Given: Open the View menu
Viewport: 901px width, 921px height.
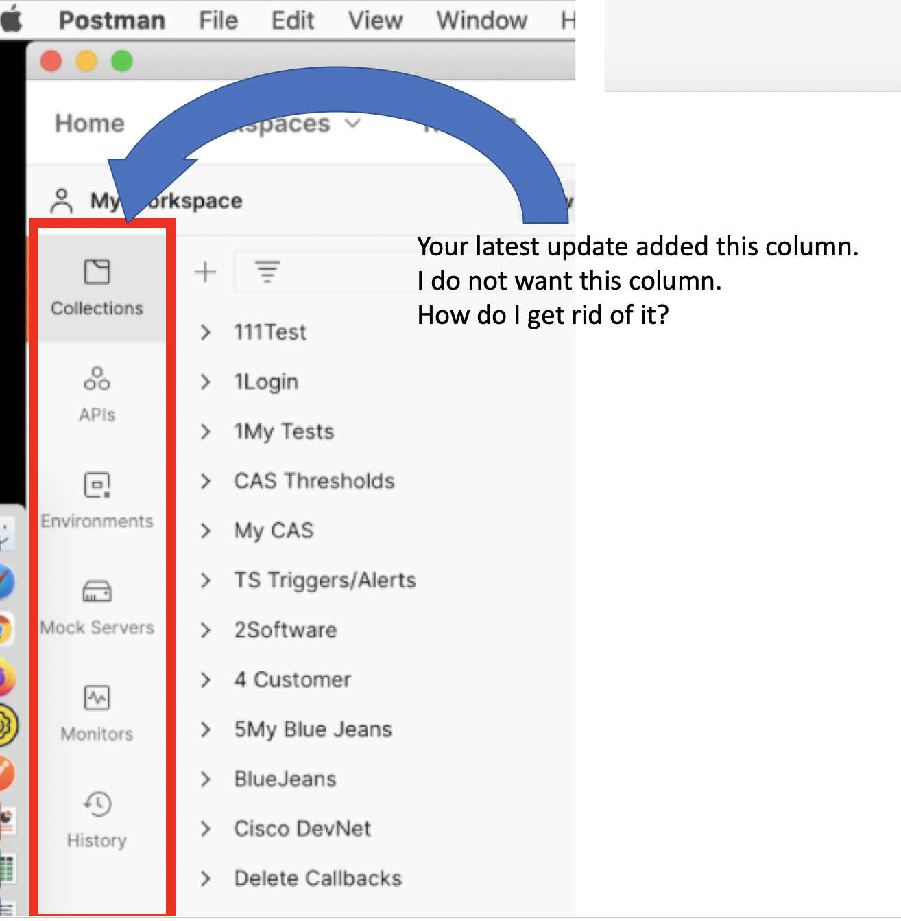Looking at the screenshot, I should (374, 20).
